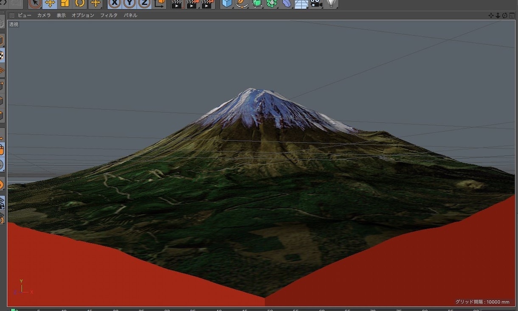Toggle the four-view layout icon

click(512, 15)
